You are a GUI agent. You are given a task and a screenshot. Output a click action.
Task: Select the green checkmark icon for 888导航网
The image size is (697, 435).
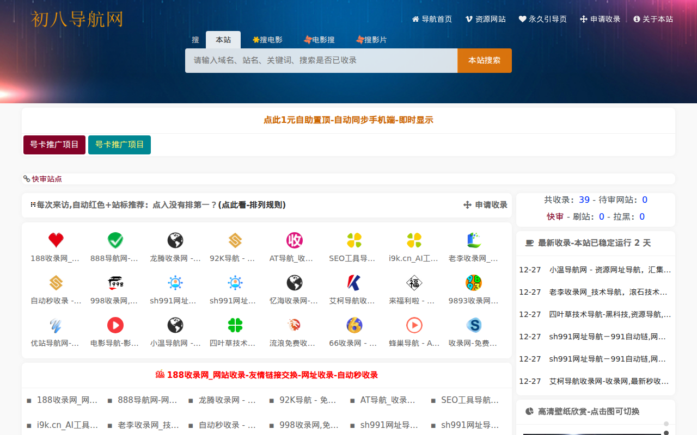pyautogui.click(x=115, y=239)
